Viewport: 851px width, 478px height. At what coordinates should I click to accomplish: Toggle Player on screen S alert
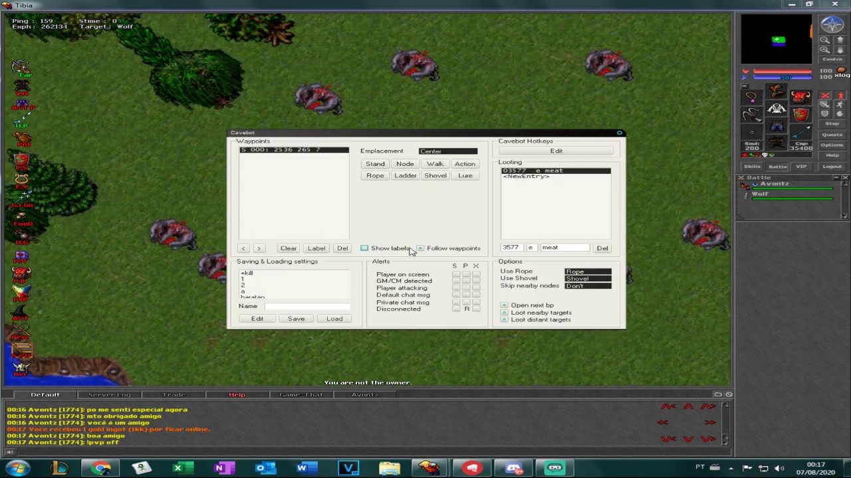[x=455, y=274]
